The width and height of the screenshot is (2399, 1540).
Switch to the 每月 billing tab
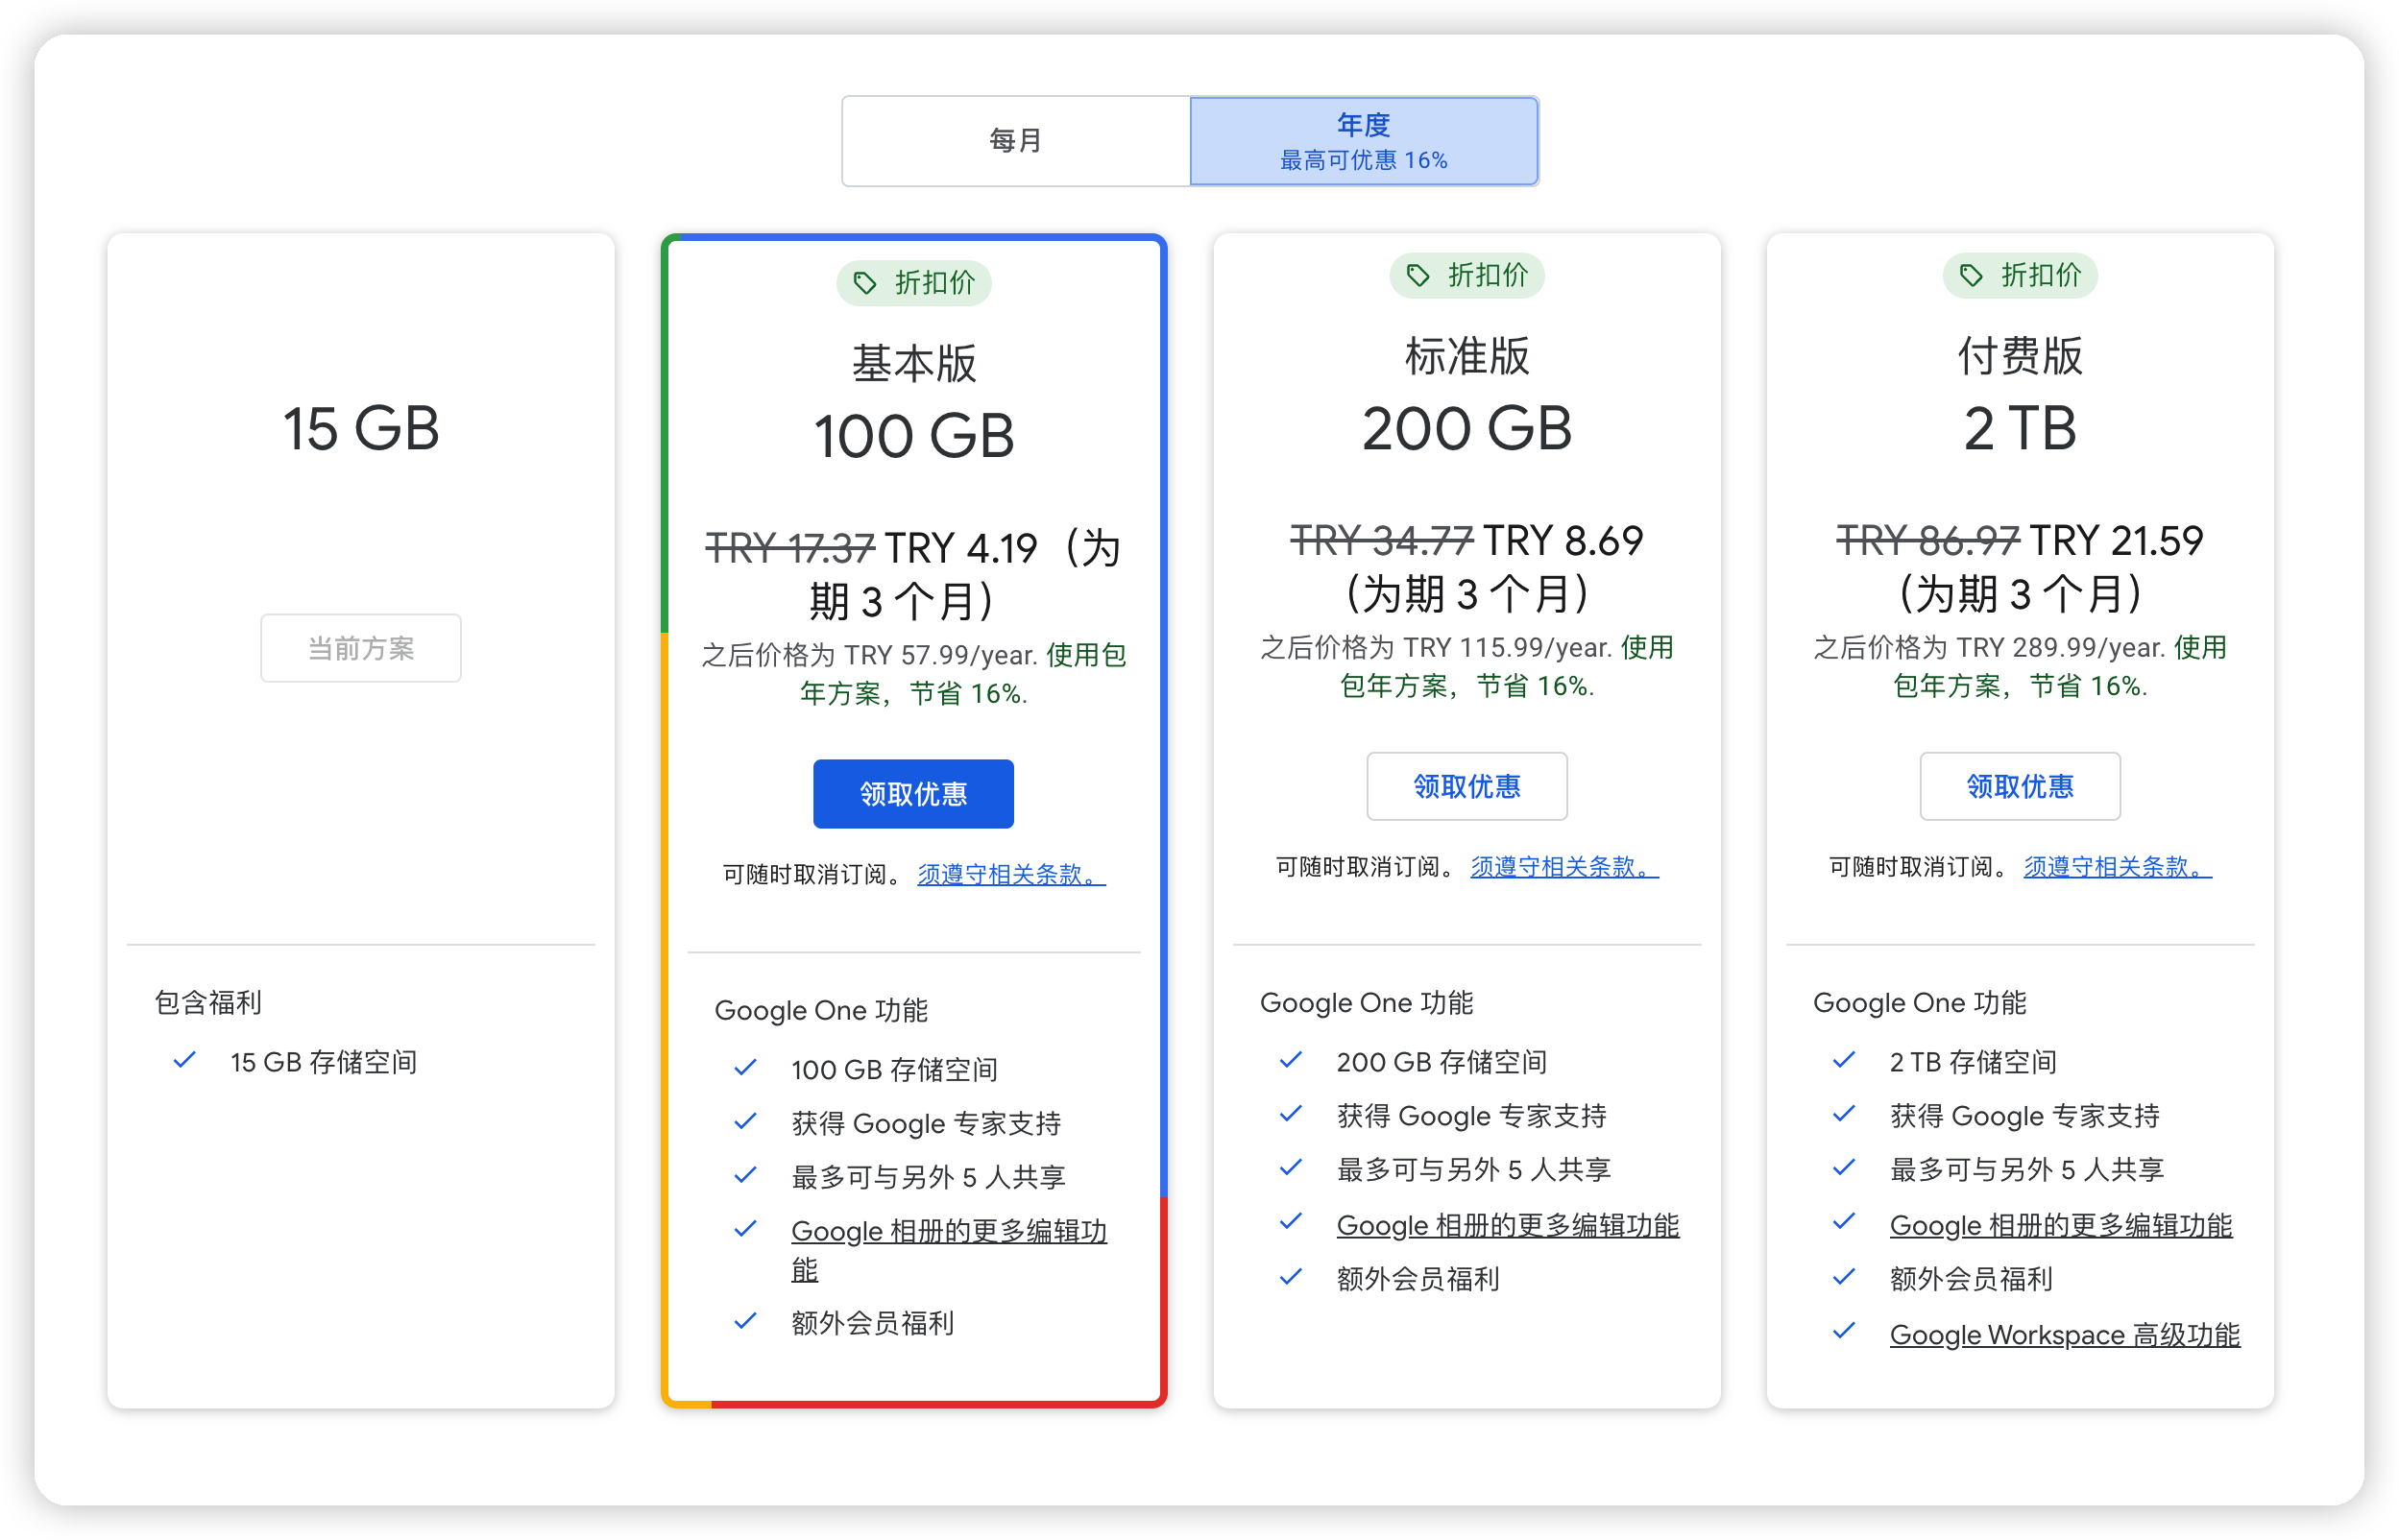(x=1016, y=141)
